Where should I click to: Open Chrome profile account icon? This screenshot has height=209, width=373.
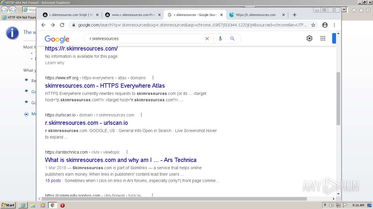[325, 25]
